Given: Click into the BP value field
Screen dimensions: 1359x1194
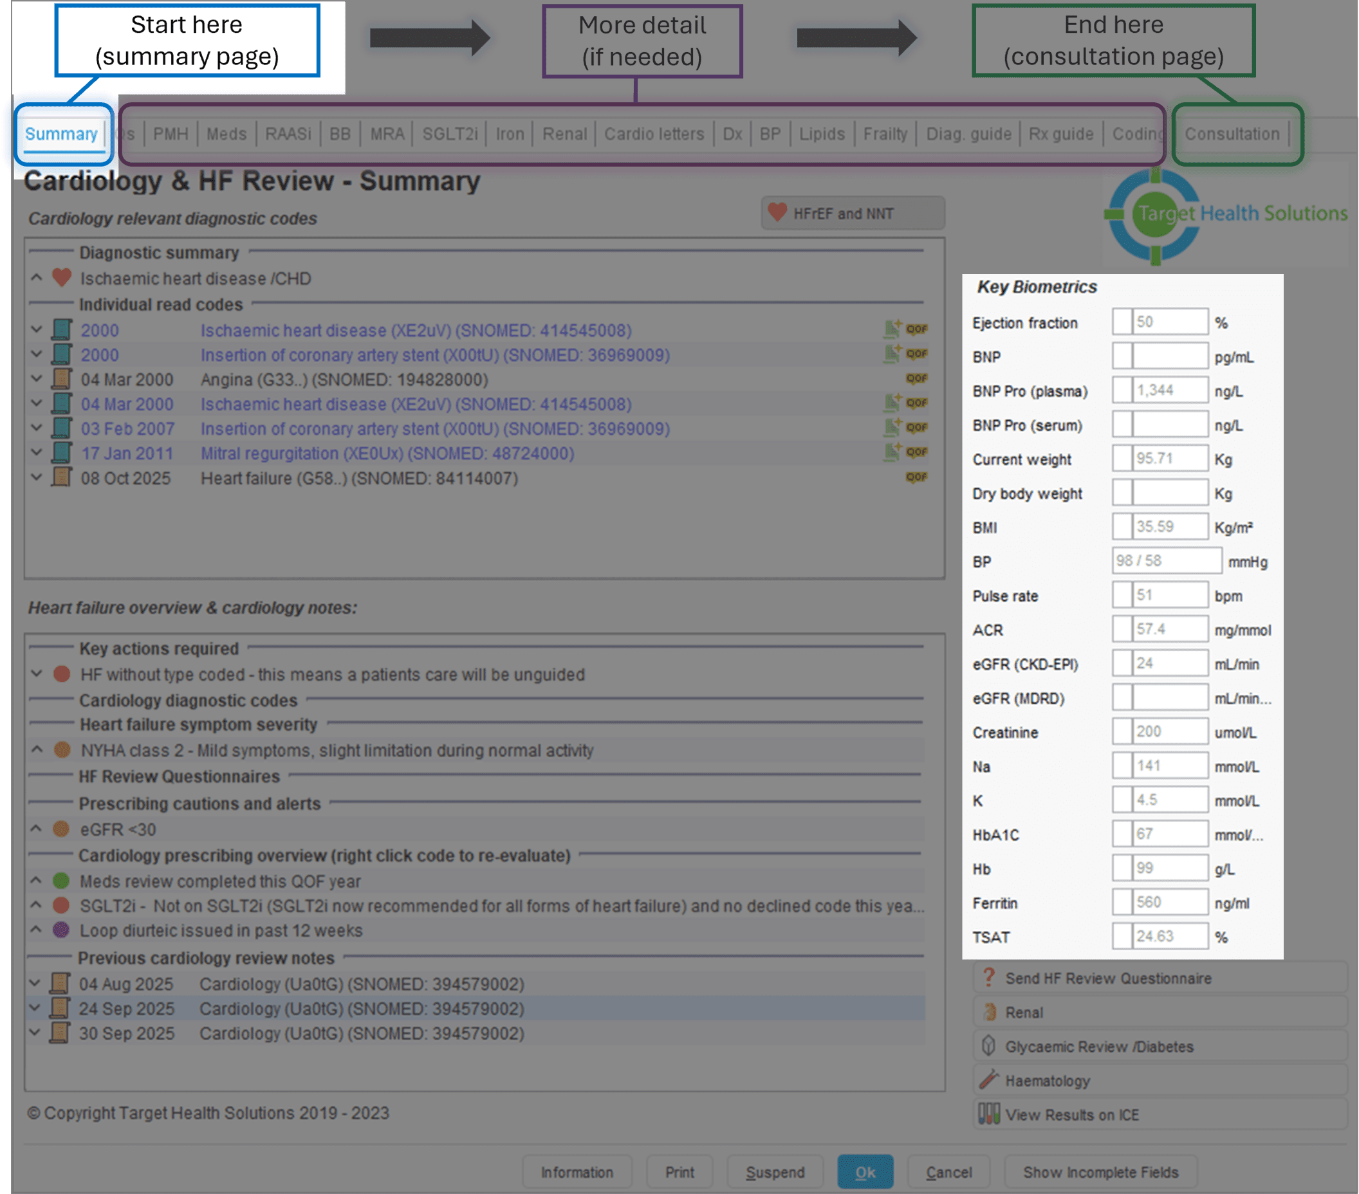Looking at the screenshot, I should (1165, 560).
